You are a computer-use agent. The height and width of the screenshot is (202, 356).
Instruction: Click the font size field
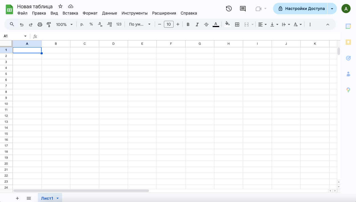pos(169,25)
